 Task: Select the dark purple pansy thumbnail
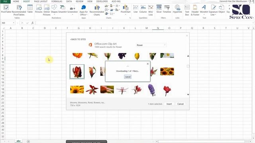coord(122,56)
